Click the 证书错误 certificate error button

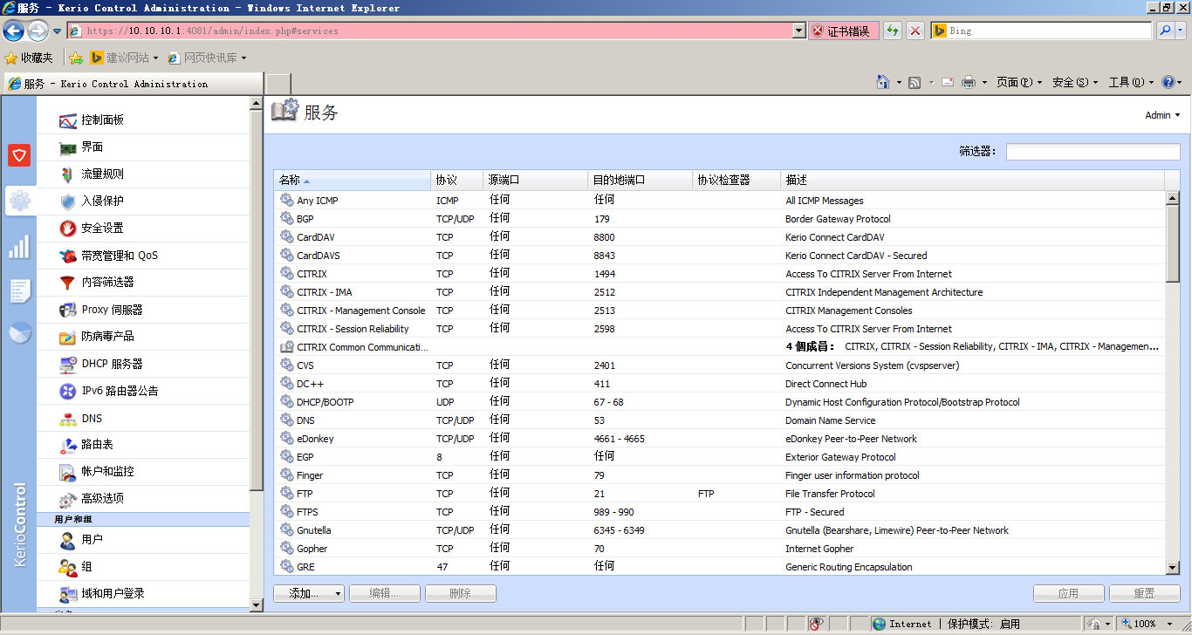pos(843,31)
